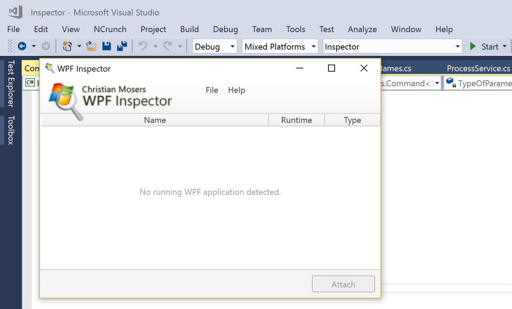Open the Team menu
512x309 pixels.
[x=262, y=29]
